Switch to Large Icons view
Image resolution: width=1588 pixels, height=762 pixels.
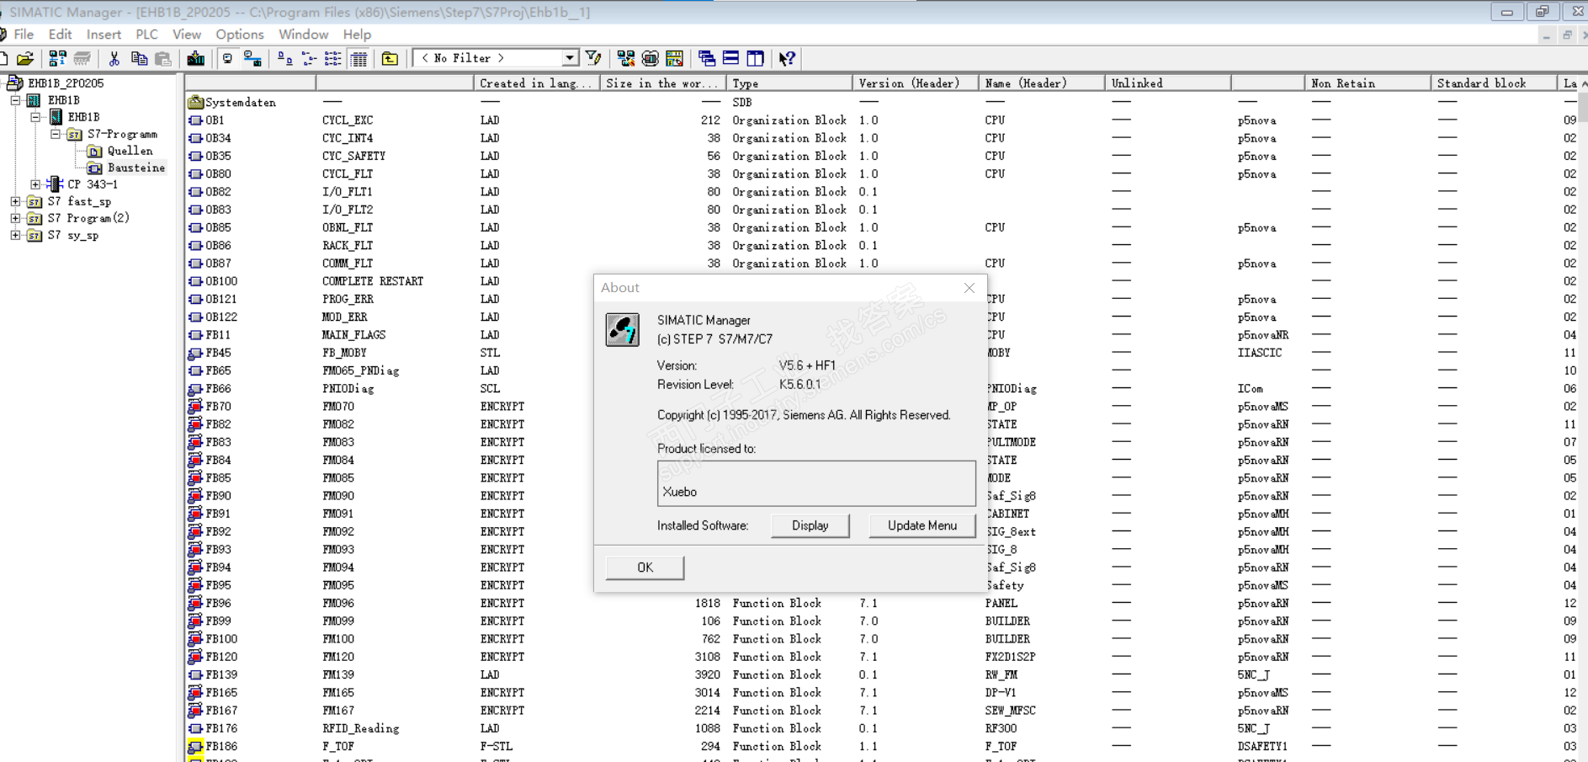(x=284, y=58)
